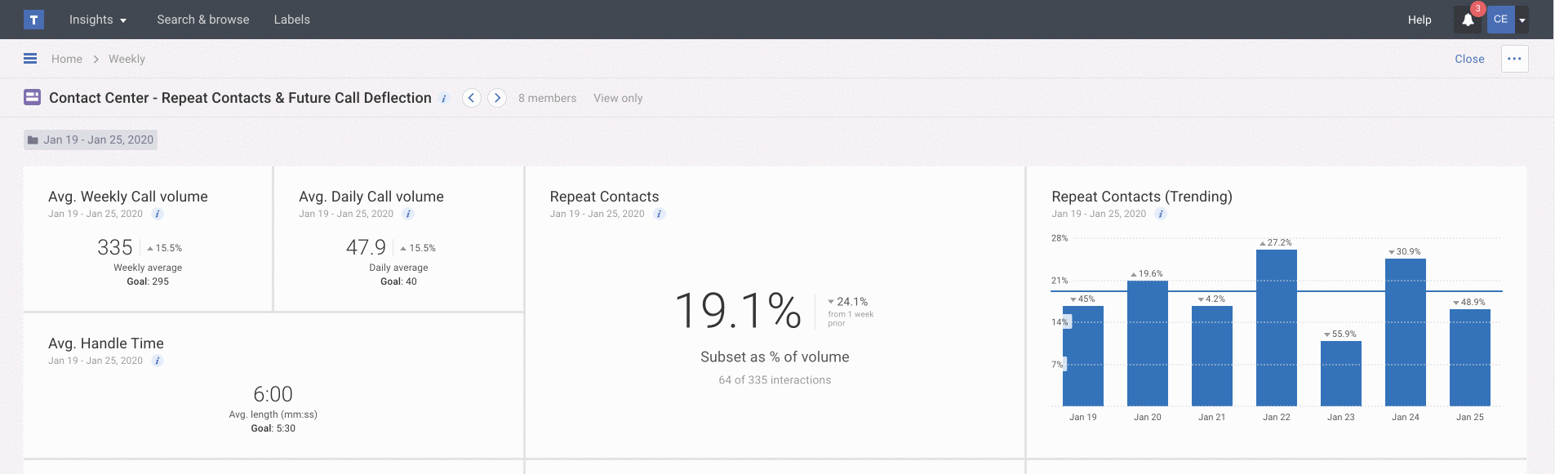This screenshot has width=1555, height=474.
Task: Open the notifications bell
Action: pos(1468,20)
